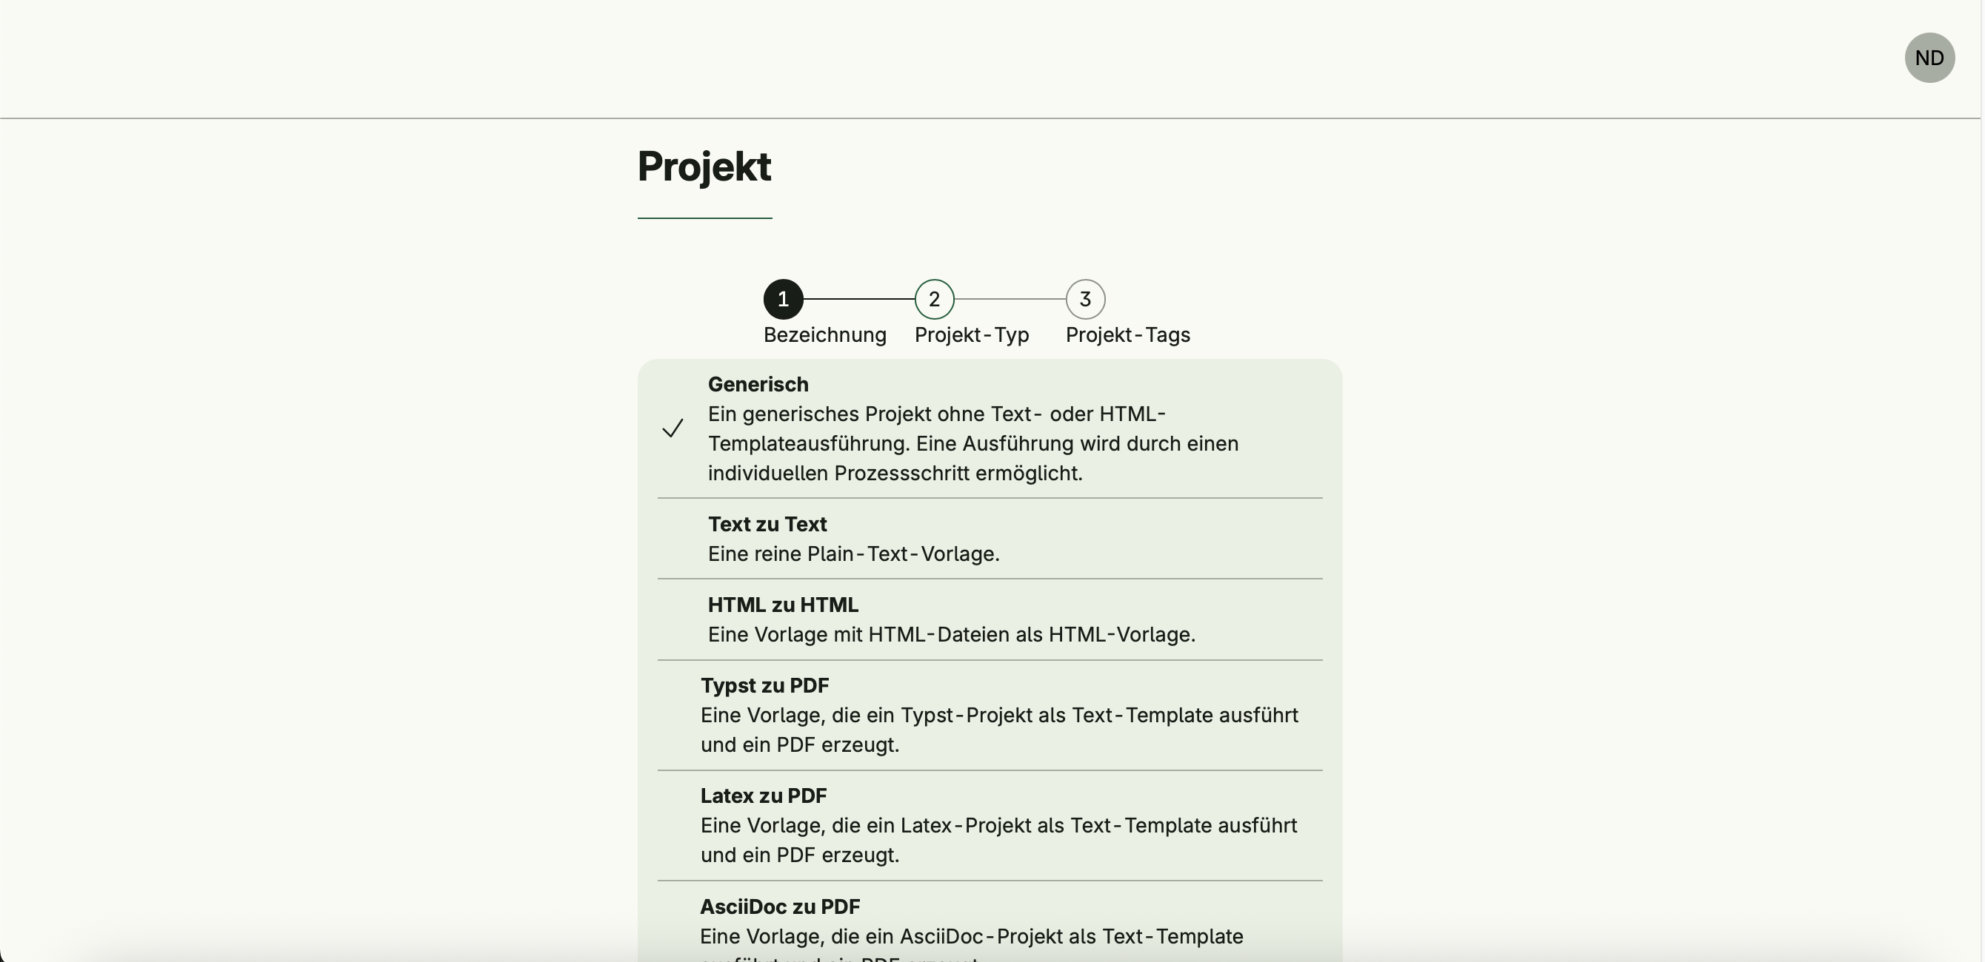Click the Generisch description text
Viewport: 1985px width, 962px height.
973,444
